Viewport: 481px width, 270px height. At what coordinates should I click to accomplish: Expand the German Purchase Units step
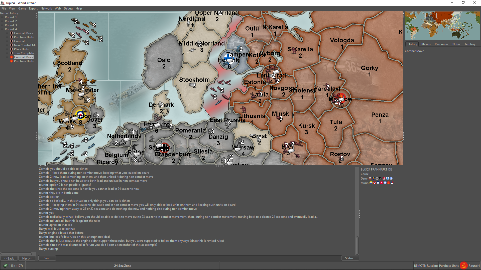click(7, 37)
